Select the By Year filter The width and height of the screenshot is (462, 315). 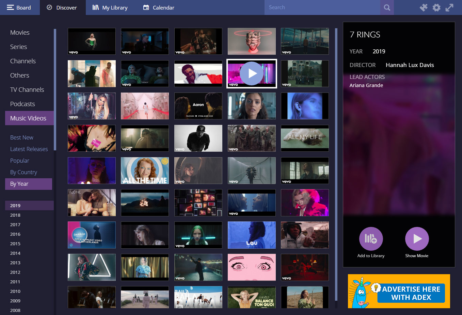[29, 184]
